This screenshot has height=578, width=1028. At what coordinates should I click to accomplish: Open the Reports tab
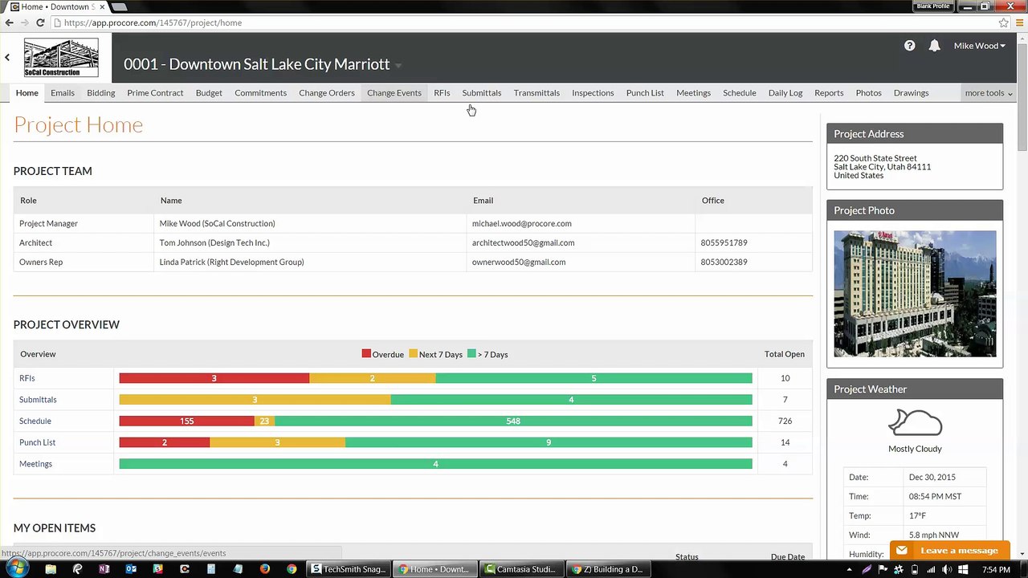829,93
